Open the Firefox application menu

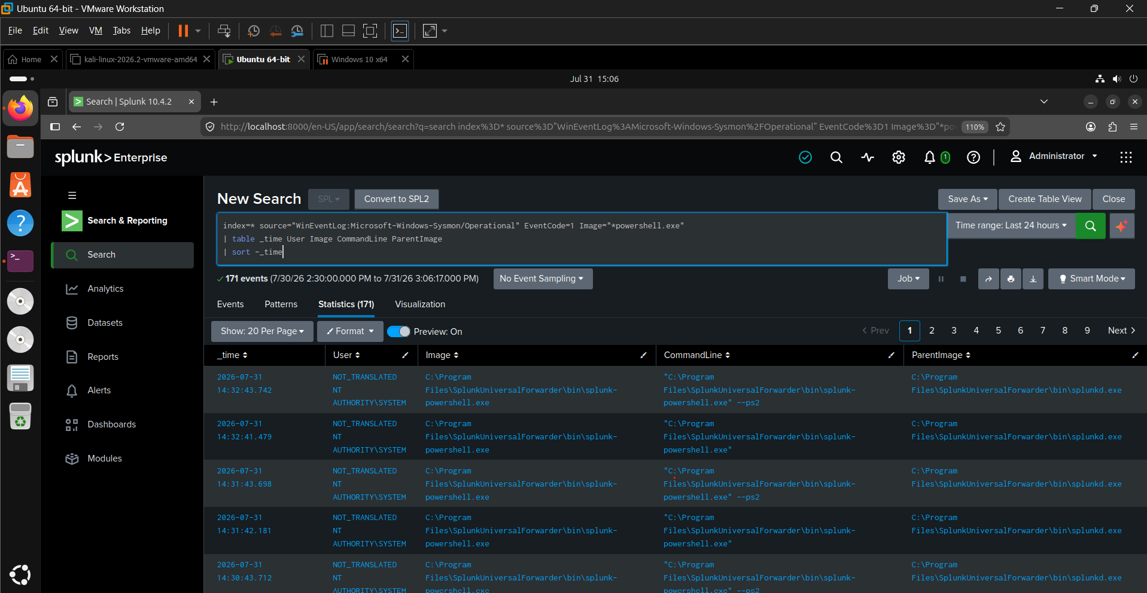[x=1134, y=127]
